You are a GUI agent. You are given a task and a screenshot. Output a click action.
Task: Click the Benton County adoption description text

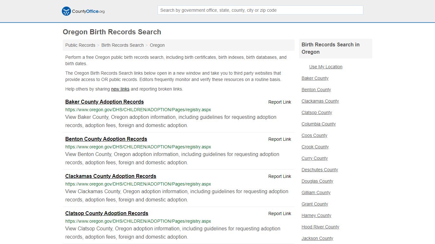(x=172, y=158)
